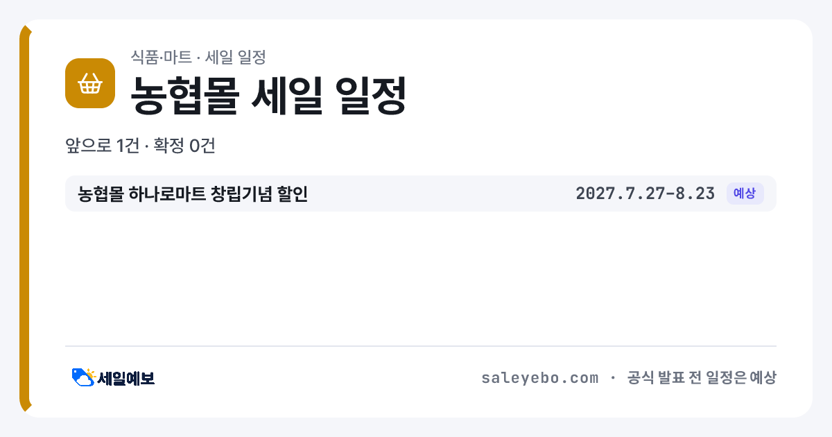Click the orange accent bar on card edge
Image resolution: width=832 pixels, height=437 pixels.
click(x=24, y=218)
